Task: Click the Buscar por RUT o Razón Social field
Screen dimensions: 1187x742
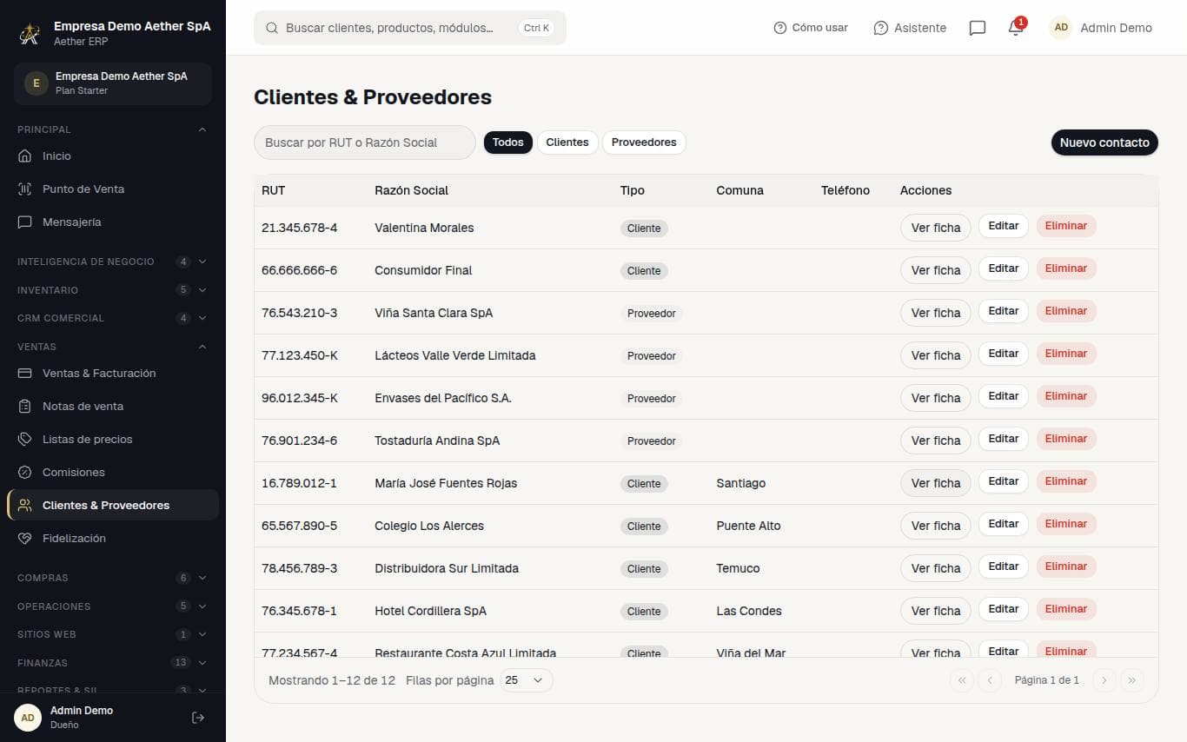Action: click(x=365, y=142)
